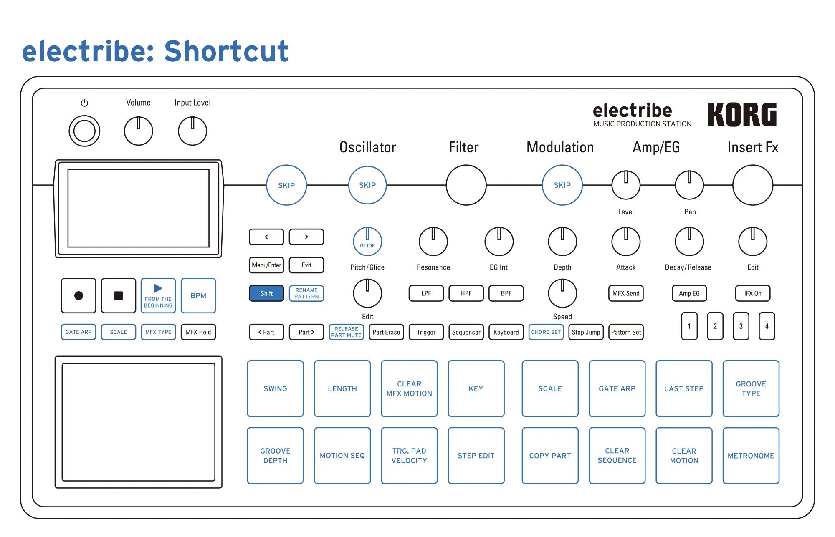
Task: Tap the CLEAR SEQUENCE pad
Action: pos(617,455)
